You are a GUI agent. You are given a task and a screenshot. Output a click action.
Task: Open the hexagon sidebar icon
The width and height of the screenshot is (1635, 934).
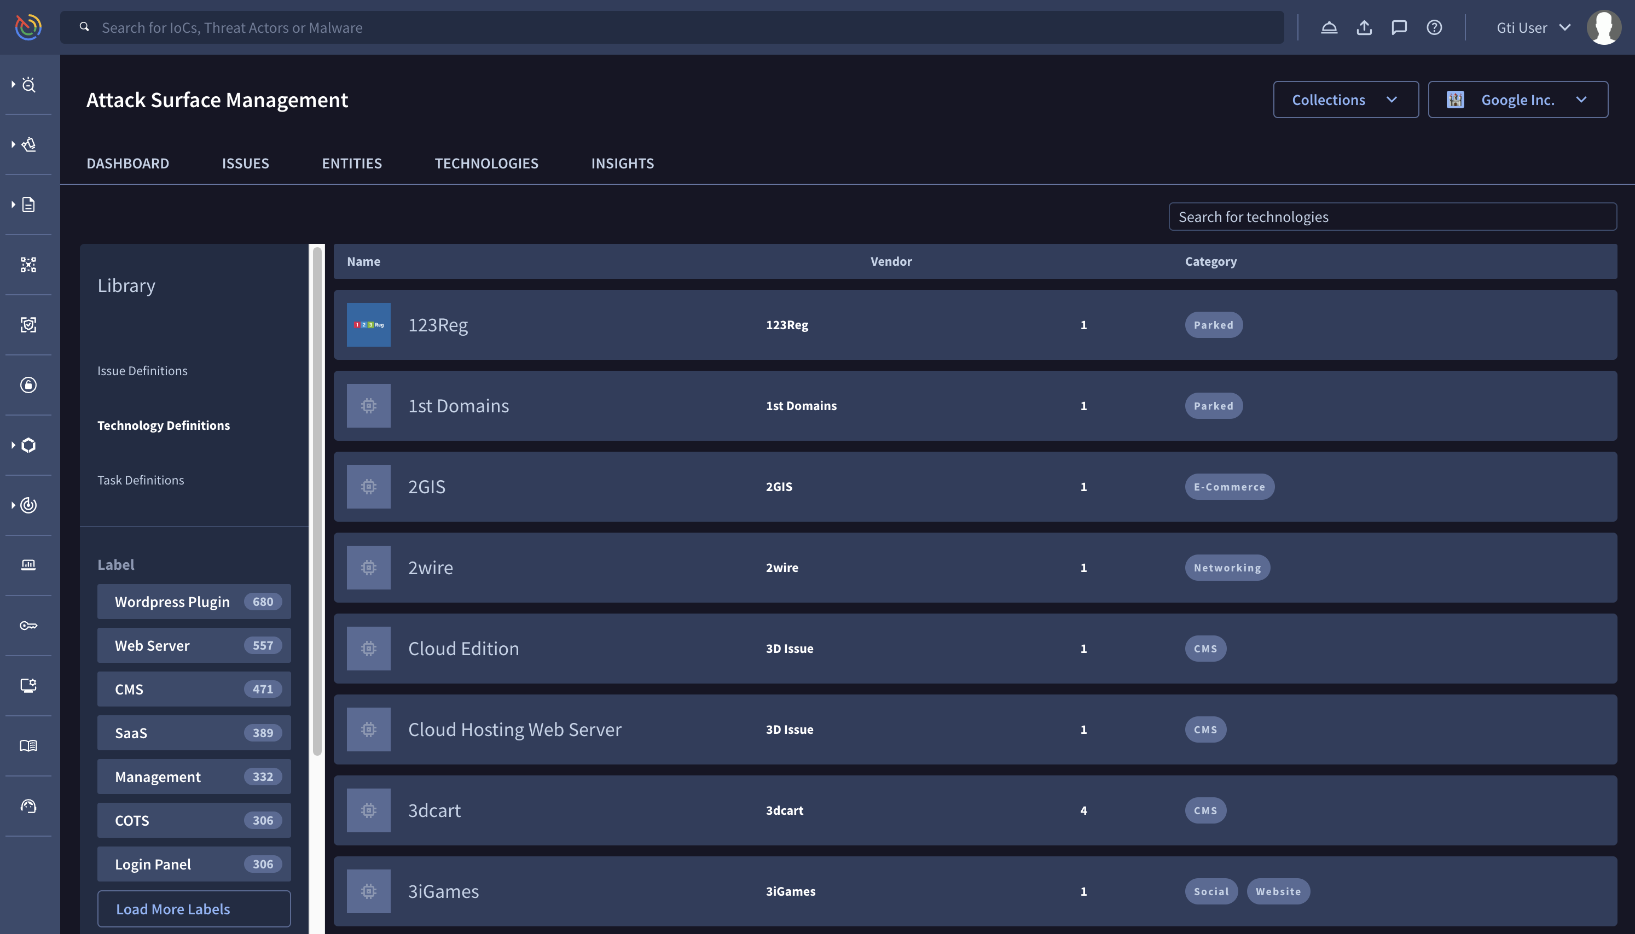[29, 445]
